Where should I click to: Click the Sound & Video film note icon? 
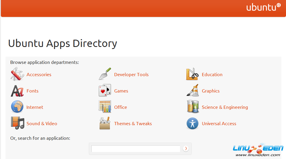click(x=18, y=123)
